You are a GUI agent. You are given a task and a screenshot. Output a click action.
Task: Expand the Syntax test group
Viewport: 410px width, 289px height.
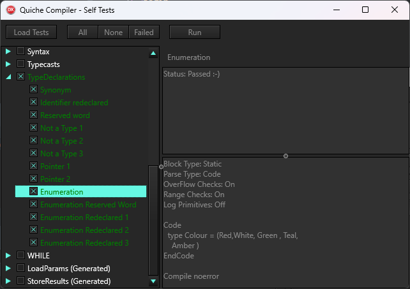click(x=8, y=51)
